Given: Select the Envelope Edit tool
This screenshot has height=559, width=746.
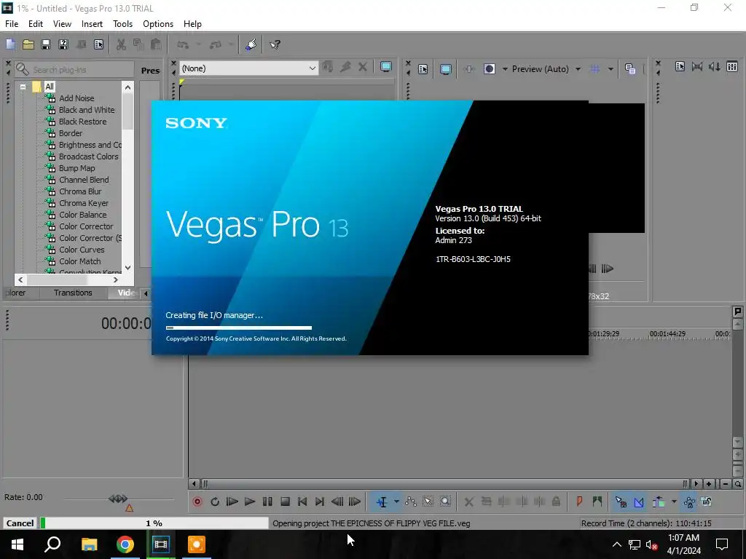Looking at the screenshot, I should click(411, 501).
